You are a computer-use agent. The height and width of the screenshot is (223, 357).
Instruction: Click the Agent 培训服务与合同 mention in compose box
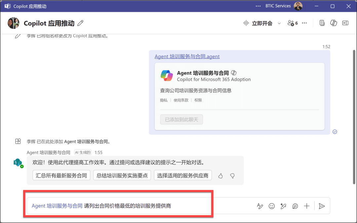click(x=57, y=206)
